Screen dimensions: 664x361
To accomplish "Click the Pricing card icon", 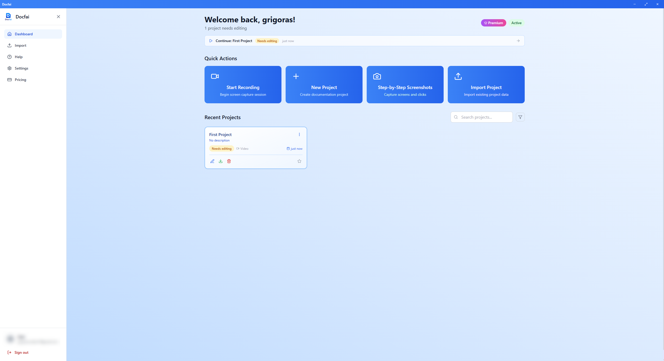I will point(10,80).
